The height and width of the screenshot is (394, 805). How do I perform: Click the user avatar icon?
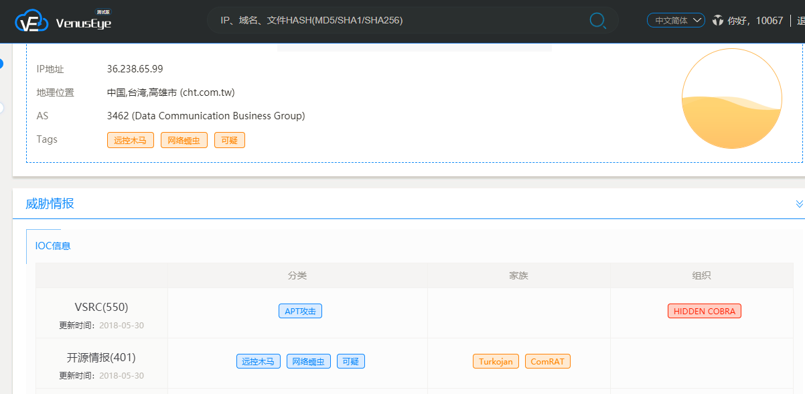click(718, 21)
